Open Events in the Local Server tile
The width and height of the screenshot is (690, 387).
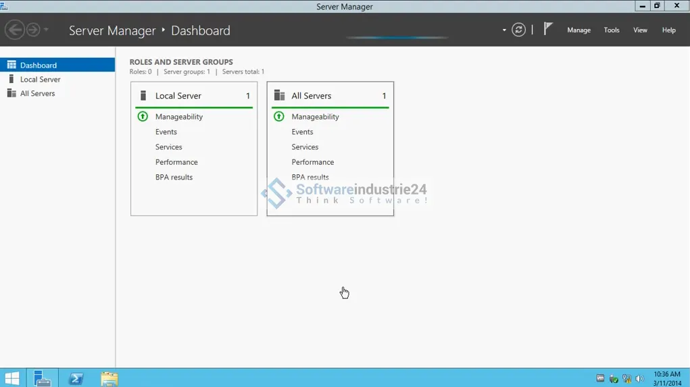166,132
